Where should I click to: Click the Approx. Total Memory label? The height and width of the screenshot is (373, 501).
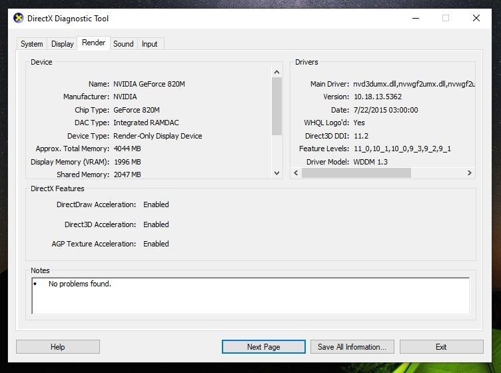coord(73,149)
